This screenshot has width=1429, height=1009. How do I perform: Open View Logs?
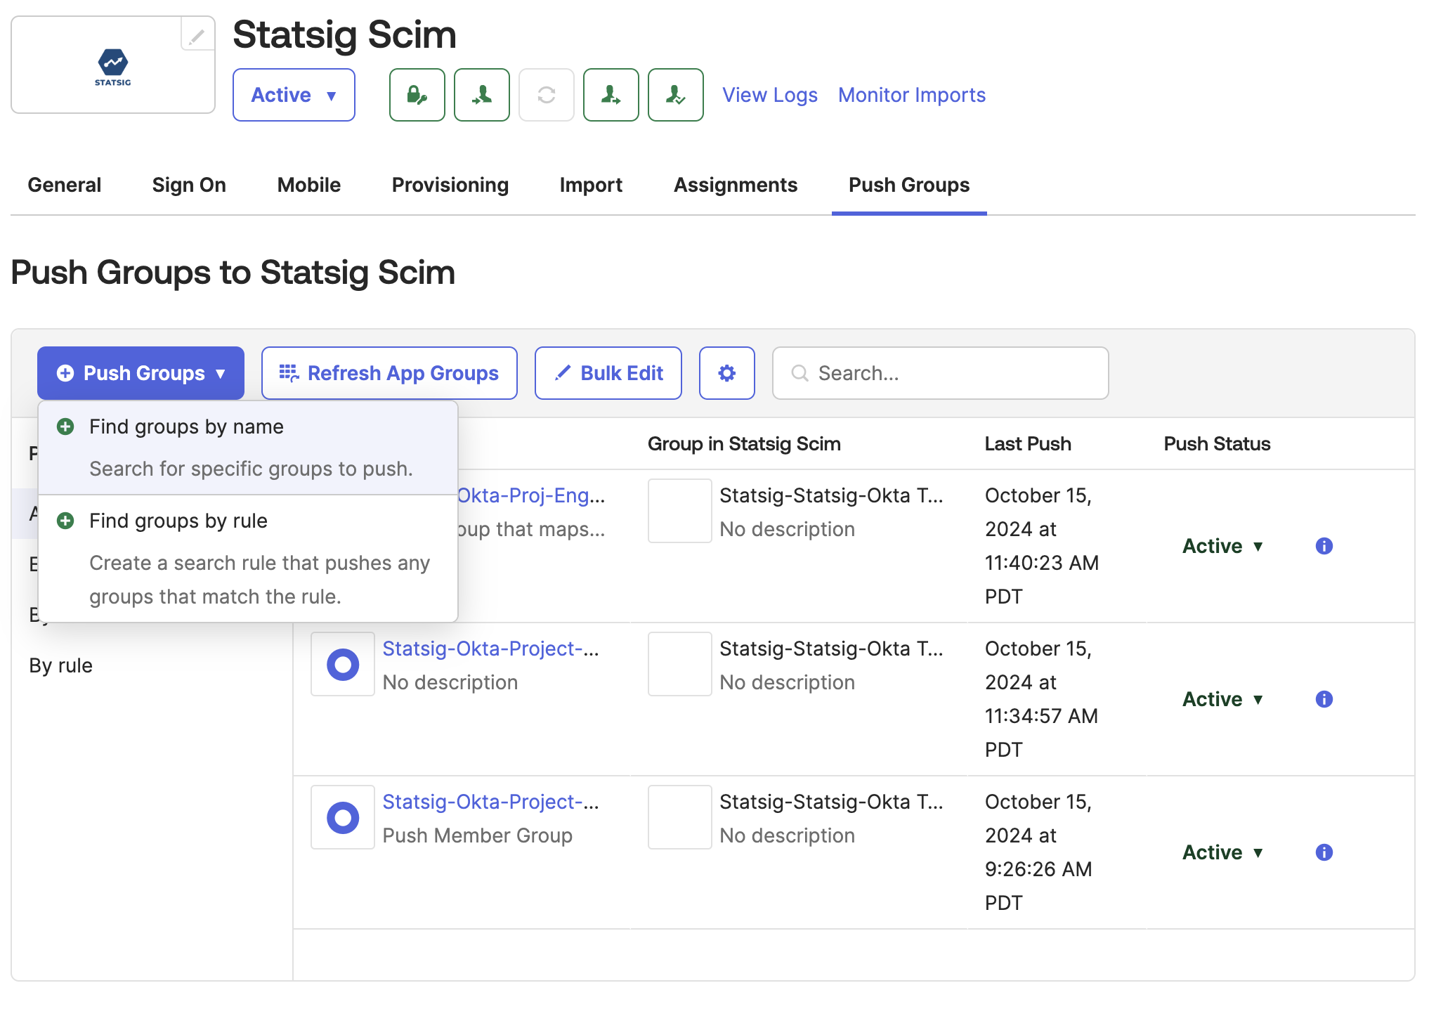(x=769, y=95)
